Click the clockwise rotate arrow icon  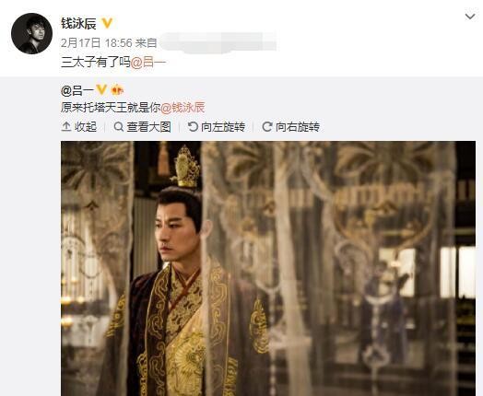click(x=266, y=126)
